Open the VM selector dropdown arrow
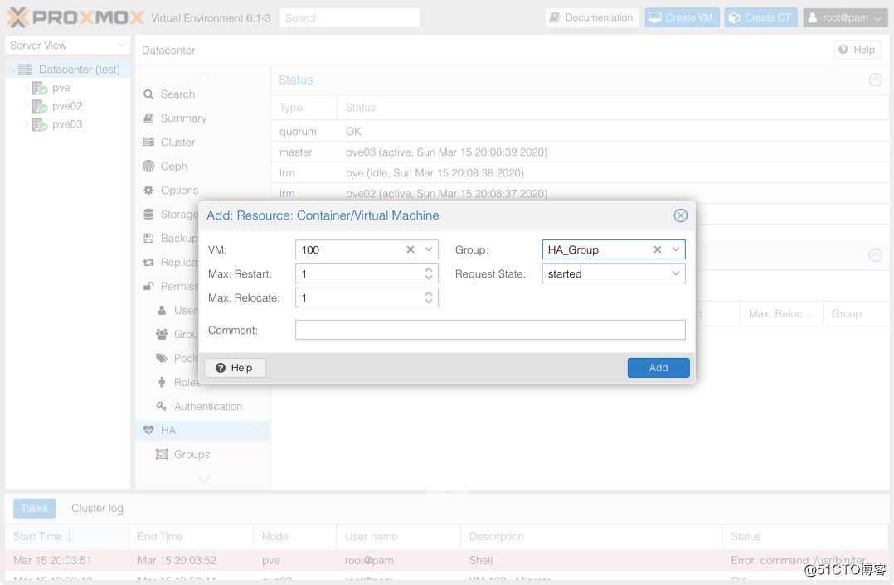Image resolution: width=894 pixels, height=585 pixels. (x=429, y=249)
